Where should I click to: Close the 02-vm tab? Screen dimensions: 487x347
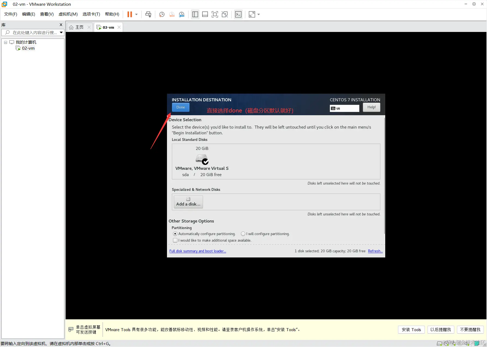pyautogui.click(x=119, y=27)
